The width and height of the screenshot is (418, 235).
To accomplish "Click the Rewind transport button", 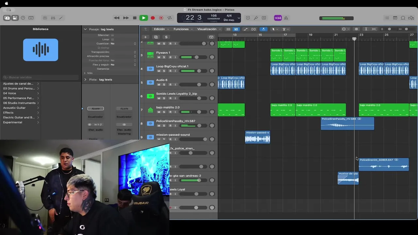I will point(117,18).
